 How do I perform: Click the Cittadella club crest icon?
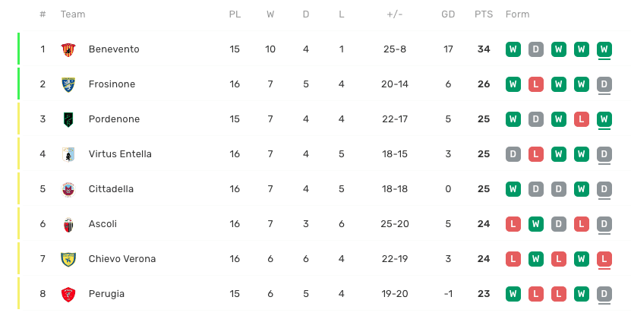pyautogui.click(x=68, y=189)
